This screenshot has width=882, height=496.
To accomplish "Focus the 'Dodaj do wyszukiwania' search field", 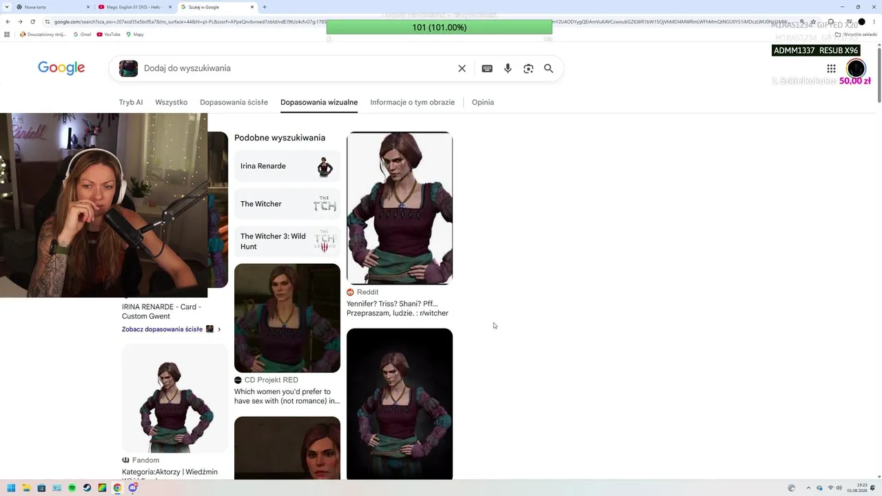I will tap(296, 68).
